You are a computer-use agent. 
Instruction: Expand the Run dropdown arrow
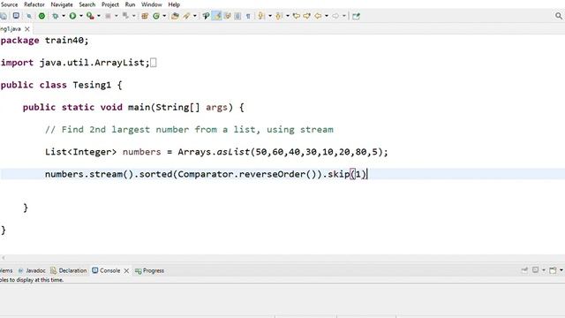[81, 16]
